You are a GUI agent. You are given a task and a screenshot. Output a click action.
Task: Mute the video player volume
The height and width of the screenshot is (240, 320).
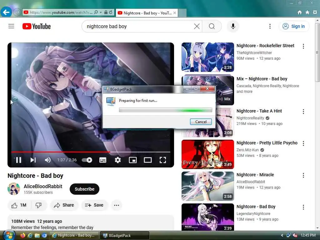[x=47, y=160]
